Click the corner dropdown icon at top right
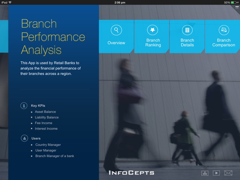 (237, 7)
